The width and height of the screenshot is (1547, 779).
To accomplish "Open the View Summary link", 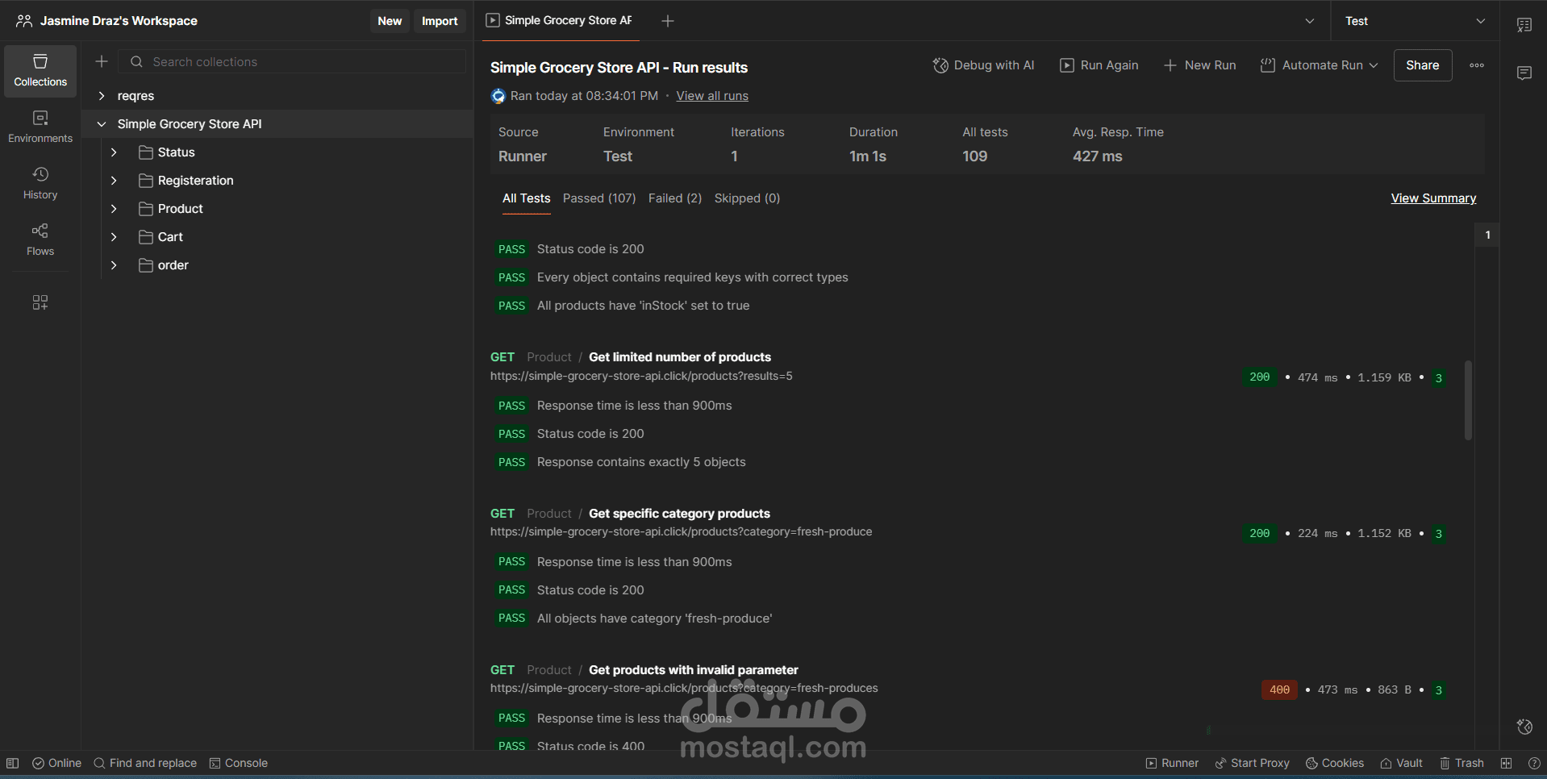I will [x=1433, y=198].
